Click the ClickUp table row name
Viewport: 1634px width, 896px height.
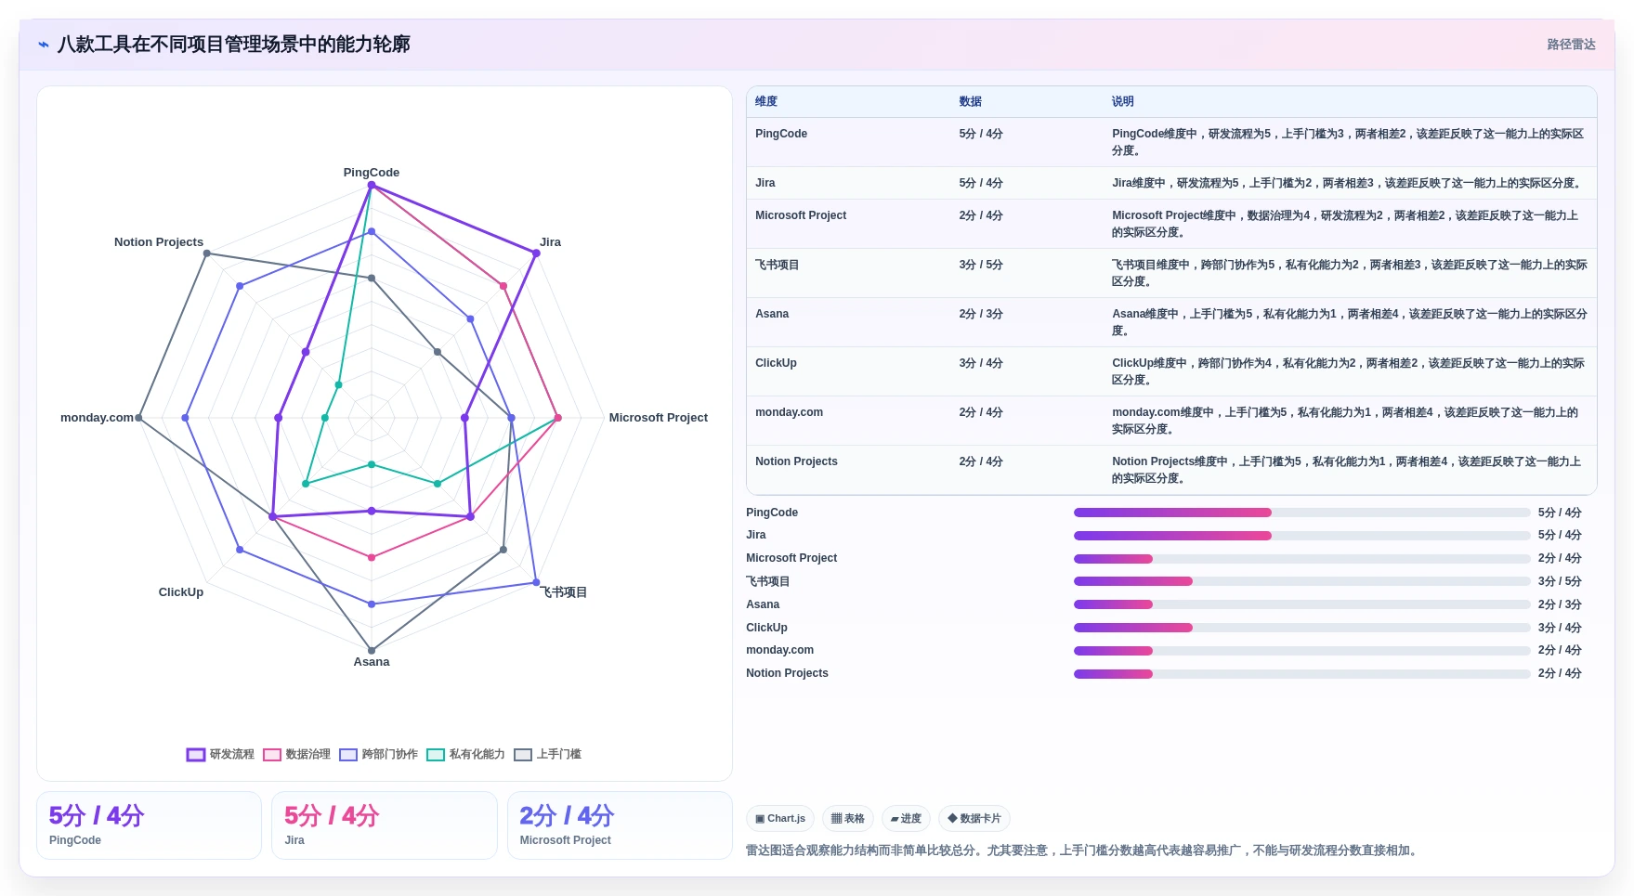[776, 363]
